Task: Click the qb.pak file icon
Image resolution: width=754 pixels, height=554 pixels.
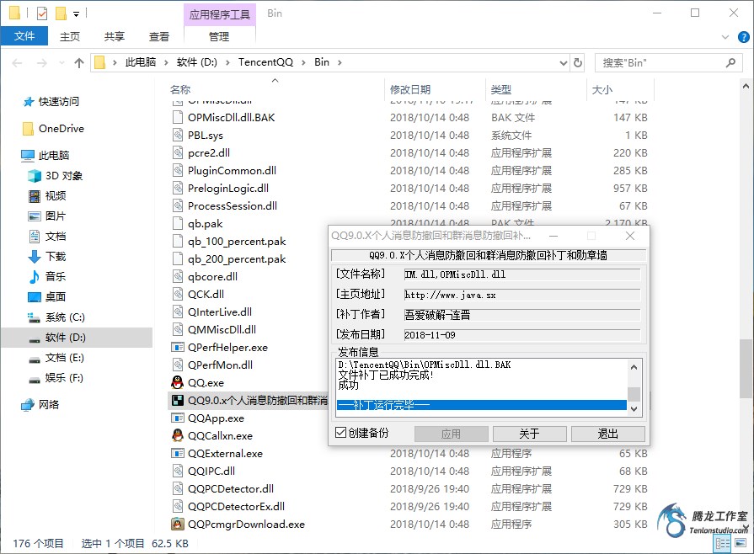Action: pos(178,223)
